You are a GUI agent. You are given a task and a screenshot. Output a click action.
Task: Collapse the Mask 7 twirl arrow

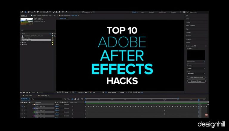33,108
